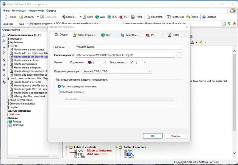Screen dimensions: 238x165
Task: Click the move down arrow icon
Action: pyautogui.click(x=4, y=65)
